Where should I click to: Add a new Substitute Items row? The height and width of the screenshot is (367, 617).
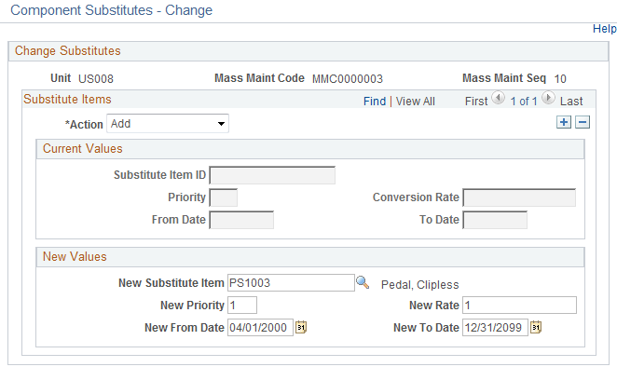[564, 122]
